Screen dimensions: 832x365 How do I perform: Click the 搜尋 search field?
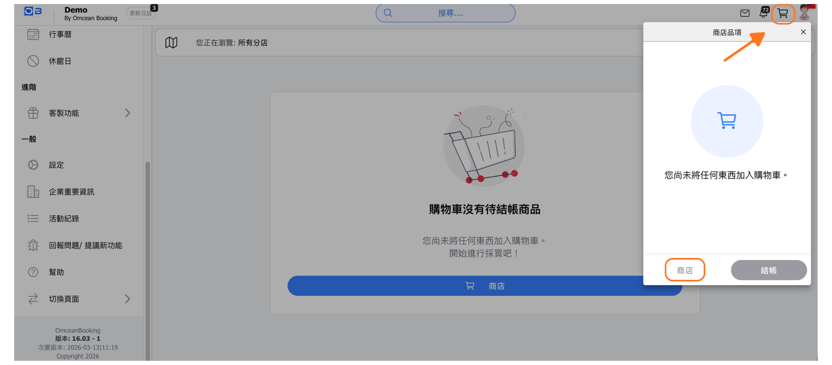coord(446,13)
